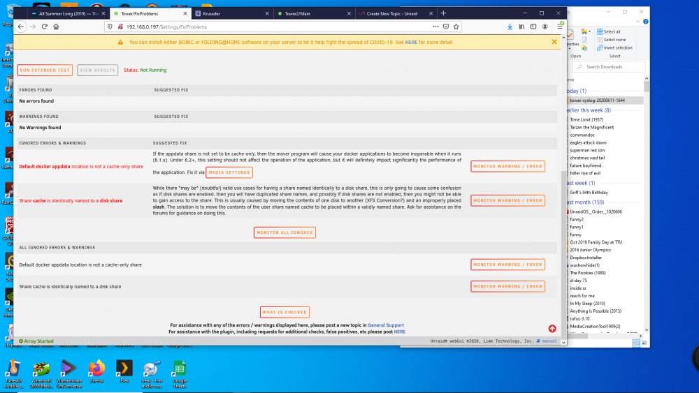Open the Explorer Open-with dropdown arrow
This screenshot has height=393, width=699.
click(589, 31)
